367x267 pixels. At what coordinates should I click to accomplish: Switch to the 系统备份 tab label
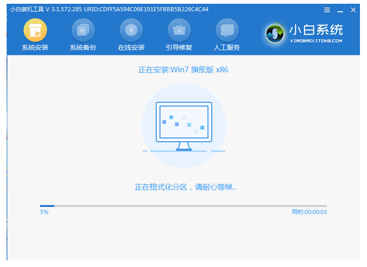(83, 47)
